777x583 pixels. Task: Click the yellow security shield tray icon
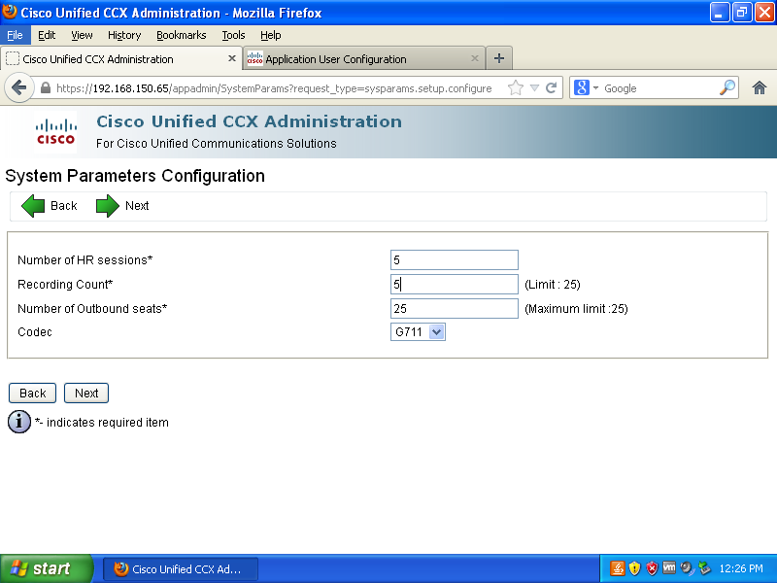[x=635, y=568]
